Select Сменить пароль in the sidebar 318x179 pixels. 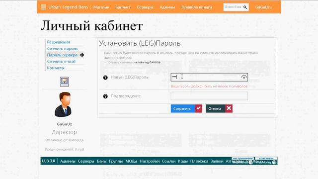tap(62, 49)
